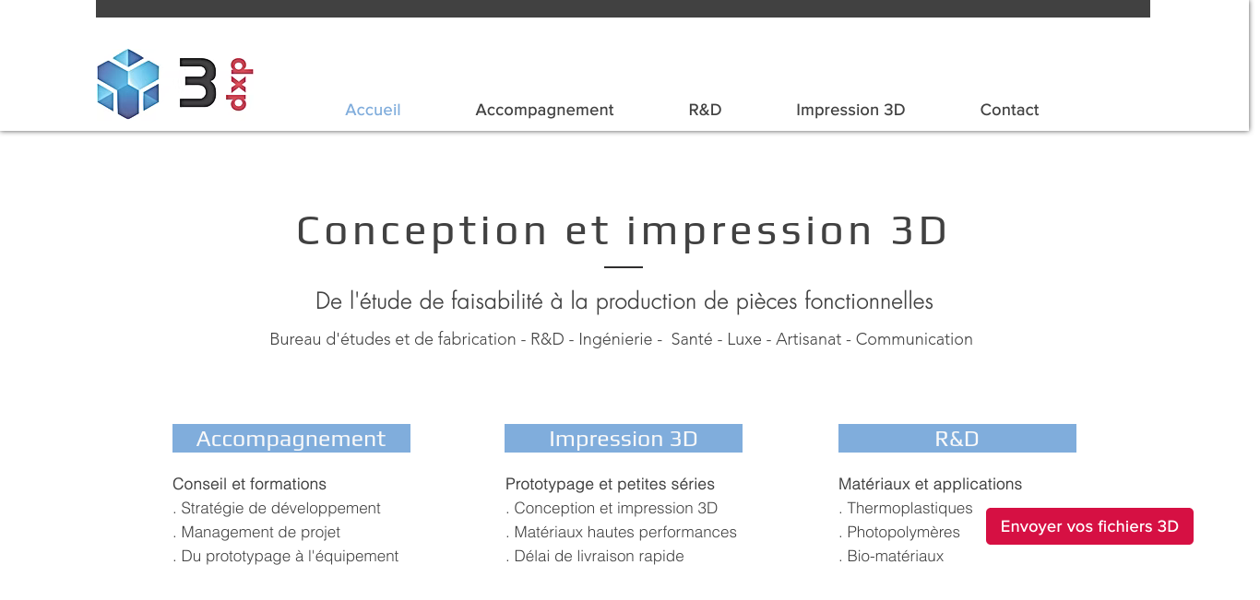Screen dimensions: 1260x600
Task: Click the blue Impression 3D section banner
Action: 624,439
